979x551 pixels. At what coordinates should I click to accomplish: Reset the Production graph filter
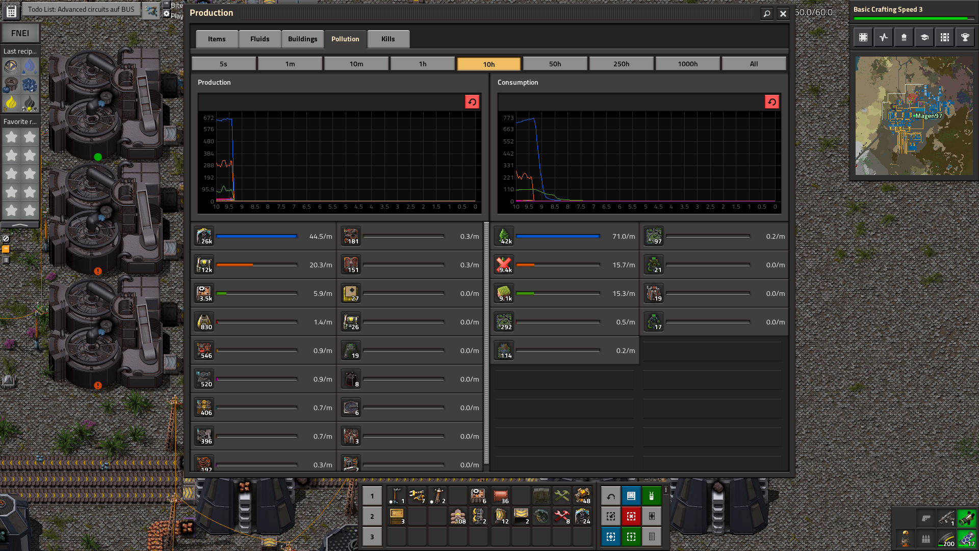(x=472, y=102)
